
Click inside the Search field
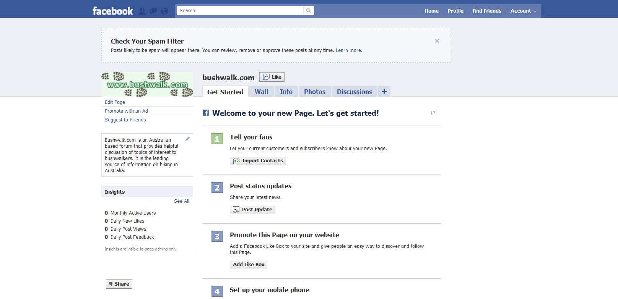point(240,11)
